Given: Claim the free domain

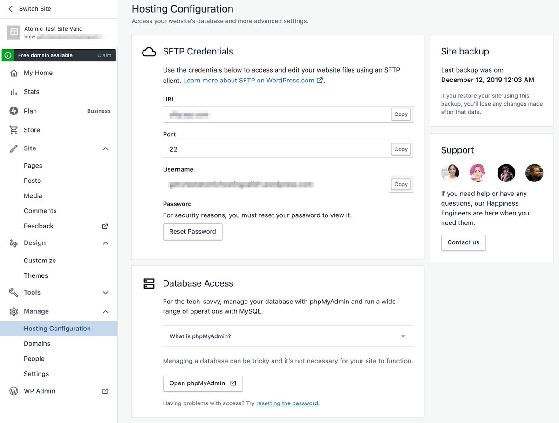Looking at the screenshot, I should coord(104,55).
